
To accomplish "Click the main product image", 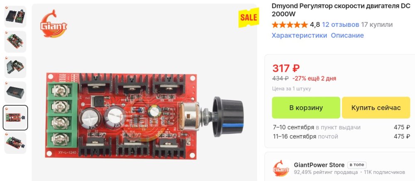I will [144, 93].
